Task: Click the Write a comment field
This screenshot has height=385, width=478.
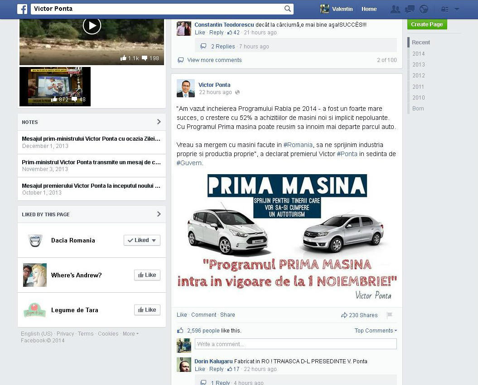Action: pos(296,344)
